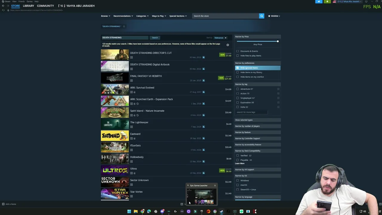Check the Verified Deck compatibility box
This screenshot has width=382, height=215.
pyautogui.click(x=238, y=156)
